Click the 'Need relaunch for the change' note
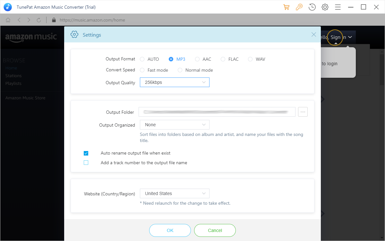 pos(185,203)
